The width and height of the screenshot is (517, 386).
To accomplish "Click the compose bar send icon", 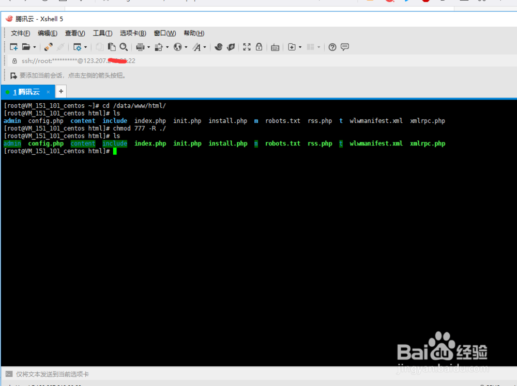I will click(9, 374).
